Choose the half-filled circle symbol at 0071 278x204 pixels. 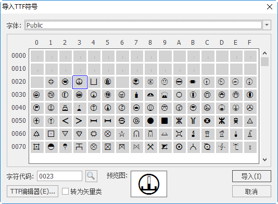[x=51, y=147]
